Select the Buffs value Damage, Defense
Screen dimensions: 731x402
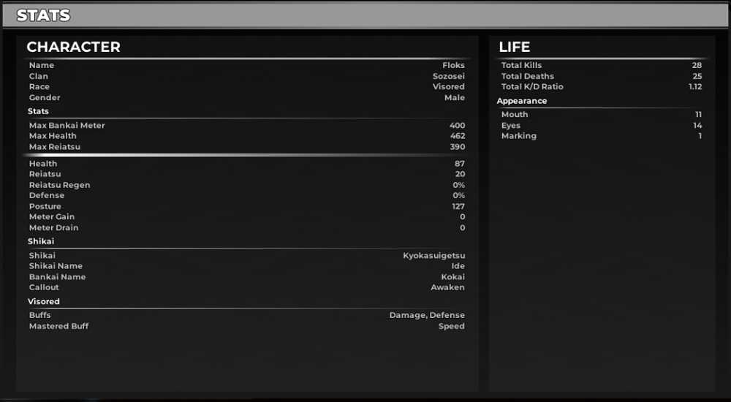click(x=427, y=316)
